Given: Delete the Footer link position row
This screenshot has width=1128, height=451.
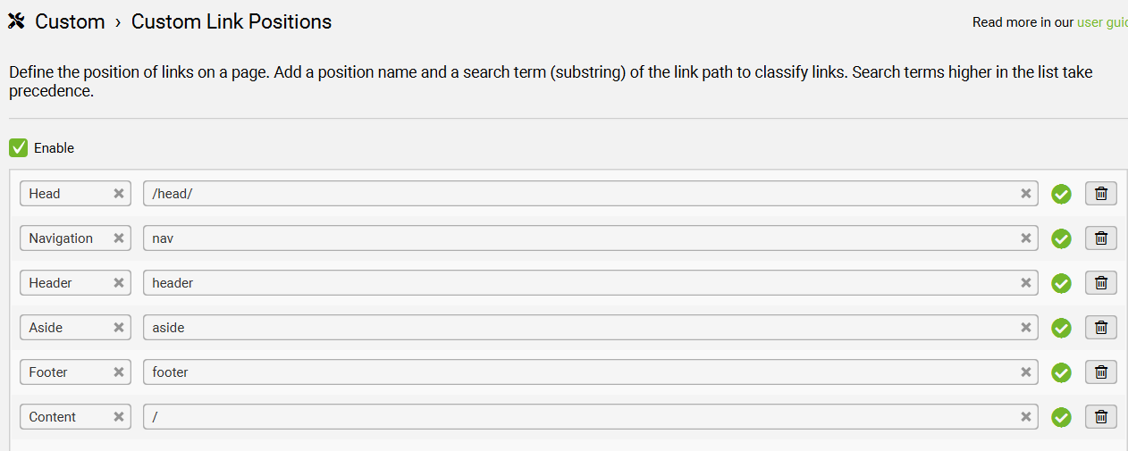Looking at the screenshot, I should click(x=1101, y=372).
